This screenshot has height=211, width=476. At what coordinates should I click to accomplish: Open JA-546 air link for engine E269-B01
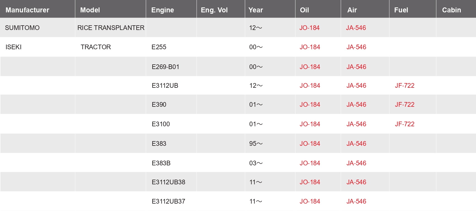pyautogui.click(x=356, y=67)
